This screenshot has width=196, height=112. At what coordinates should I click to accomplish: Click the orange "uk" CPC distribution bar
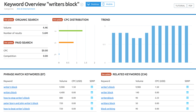click(x=66, y=43)
